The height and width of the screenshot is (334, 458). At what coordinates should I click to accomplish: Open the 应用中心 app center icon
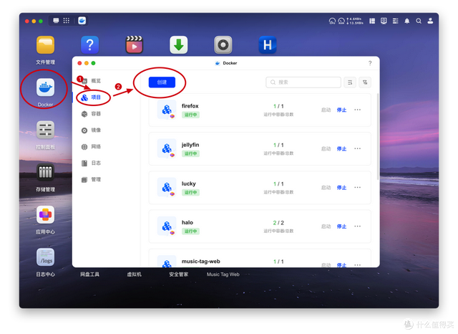[x=45, y=215]
